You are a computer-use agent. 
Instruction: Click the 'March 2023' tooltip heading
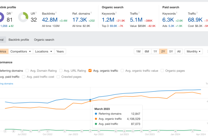tap(102, 109)
